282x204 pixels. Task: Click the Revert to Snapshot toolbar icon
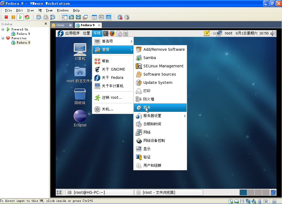[x=46, y=17]
